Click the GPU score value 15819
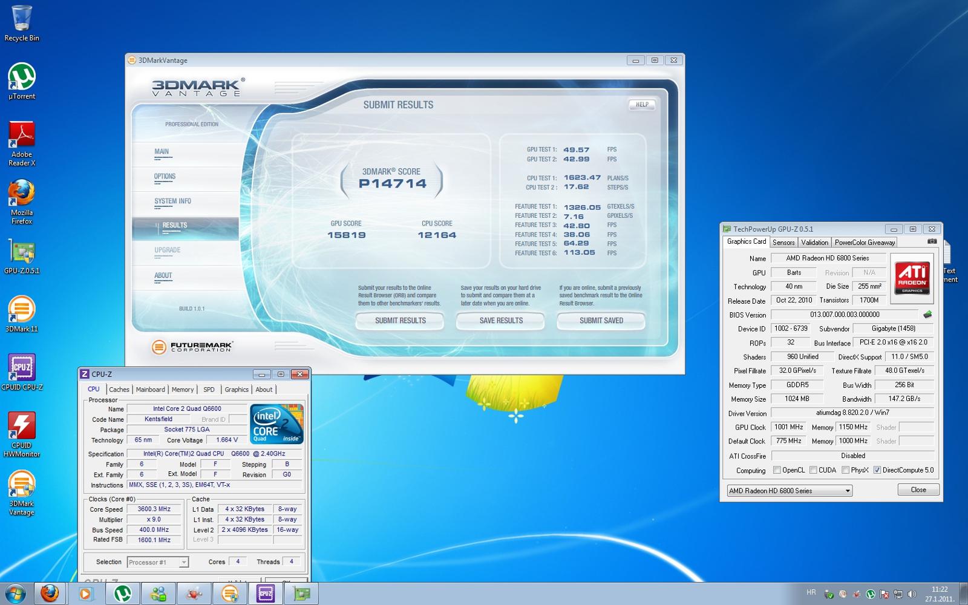The height and width of the screenshot is (605, 968). (x=346, y=235)
